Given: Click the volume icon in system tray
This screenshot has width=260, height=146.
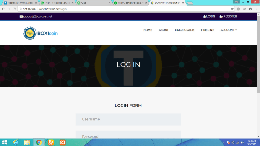Looking at the screenshot, I should pyautogui.click(x=242, y=143).
